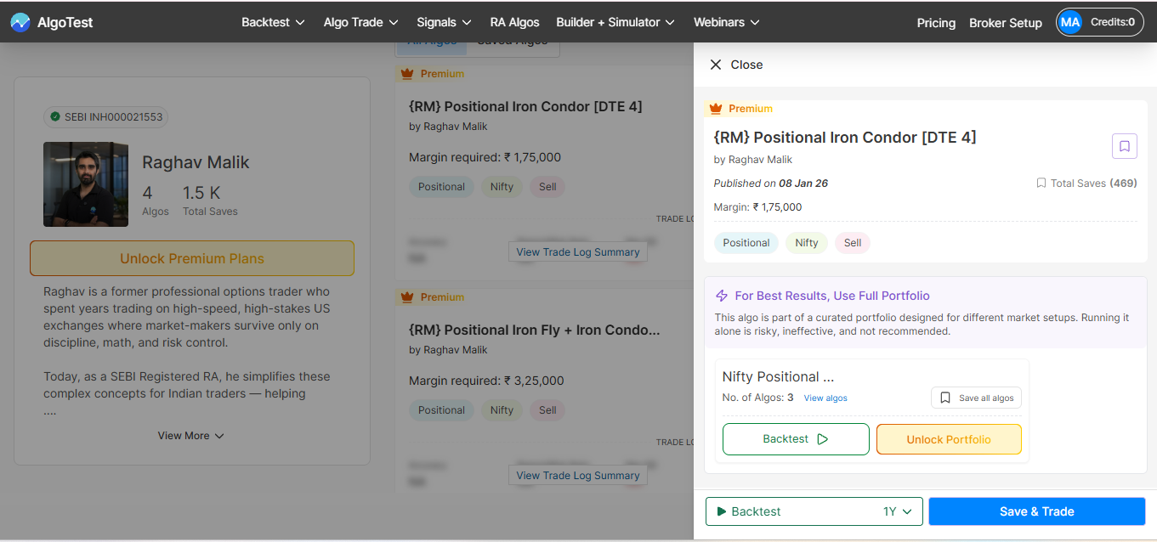Click the Save & Trade button
1157x542 pixels.
click(x=1036, y=511)
